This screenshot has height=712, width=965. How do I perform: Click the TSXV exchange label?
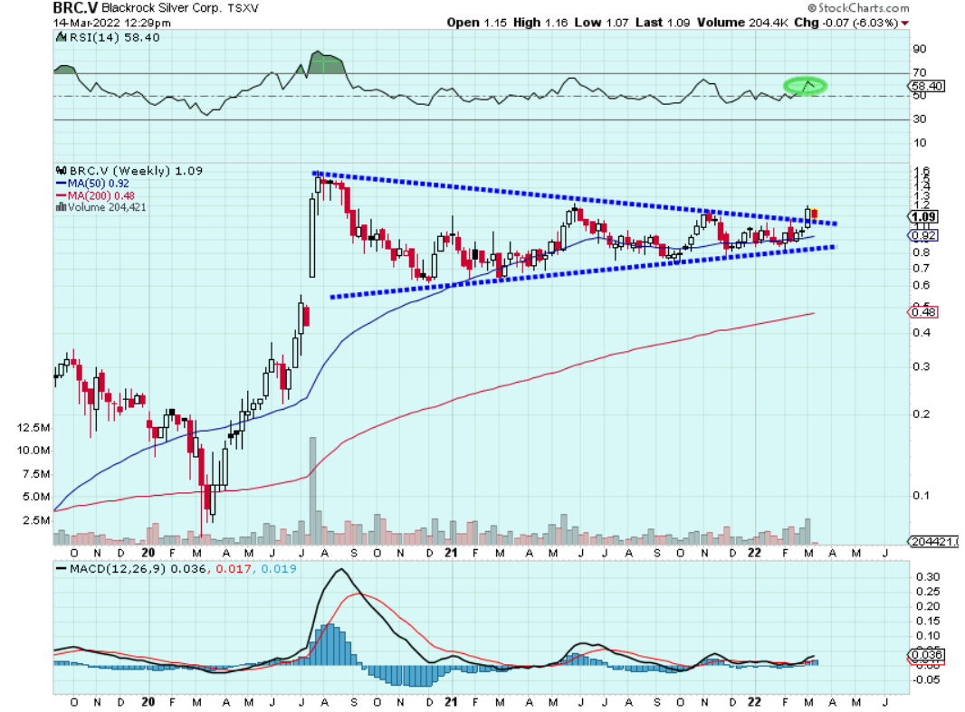tap(244, 9)
